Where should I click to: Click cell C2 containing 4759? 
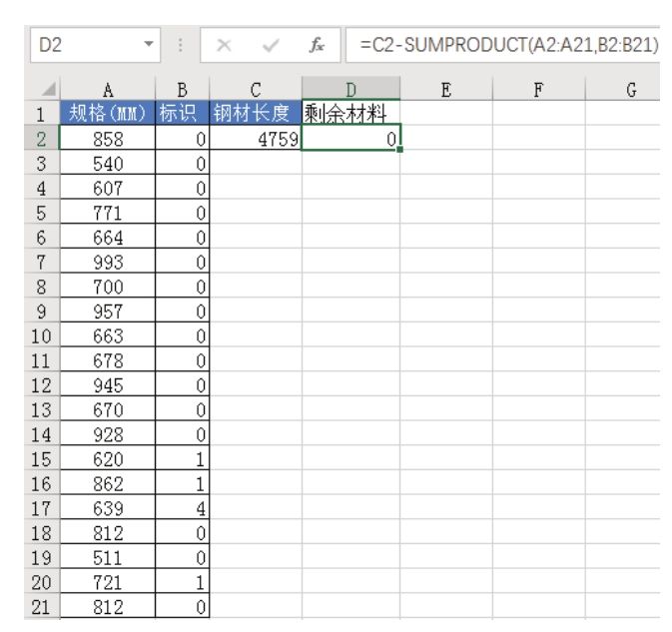click(x=255, y=129)
